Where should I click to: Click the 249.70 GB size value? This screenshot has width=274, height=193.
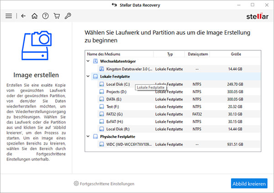[x=235, y=84]
